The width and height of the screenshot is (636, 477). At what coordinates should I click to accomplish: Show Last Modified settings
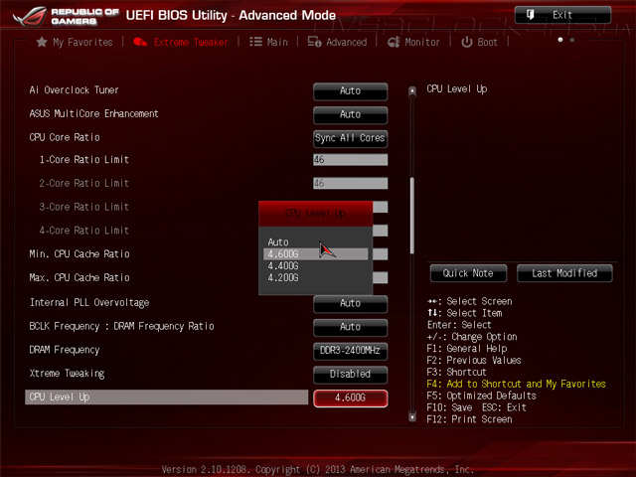(x=564, y=273)
